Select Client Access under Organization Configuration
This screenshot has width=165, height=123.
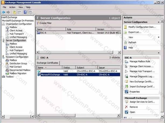[16, 30]
